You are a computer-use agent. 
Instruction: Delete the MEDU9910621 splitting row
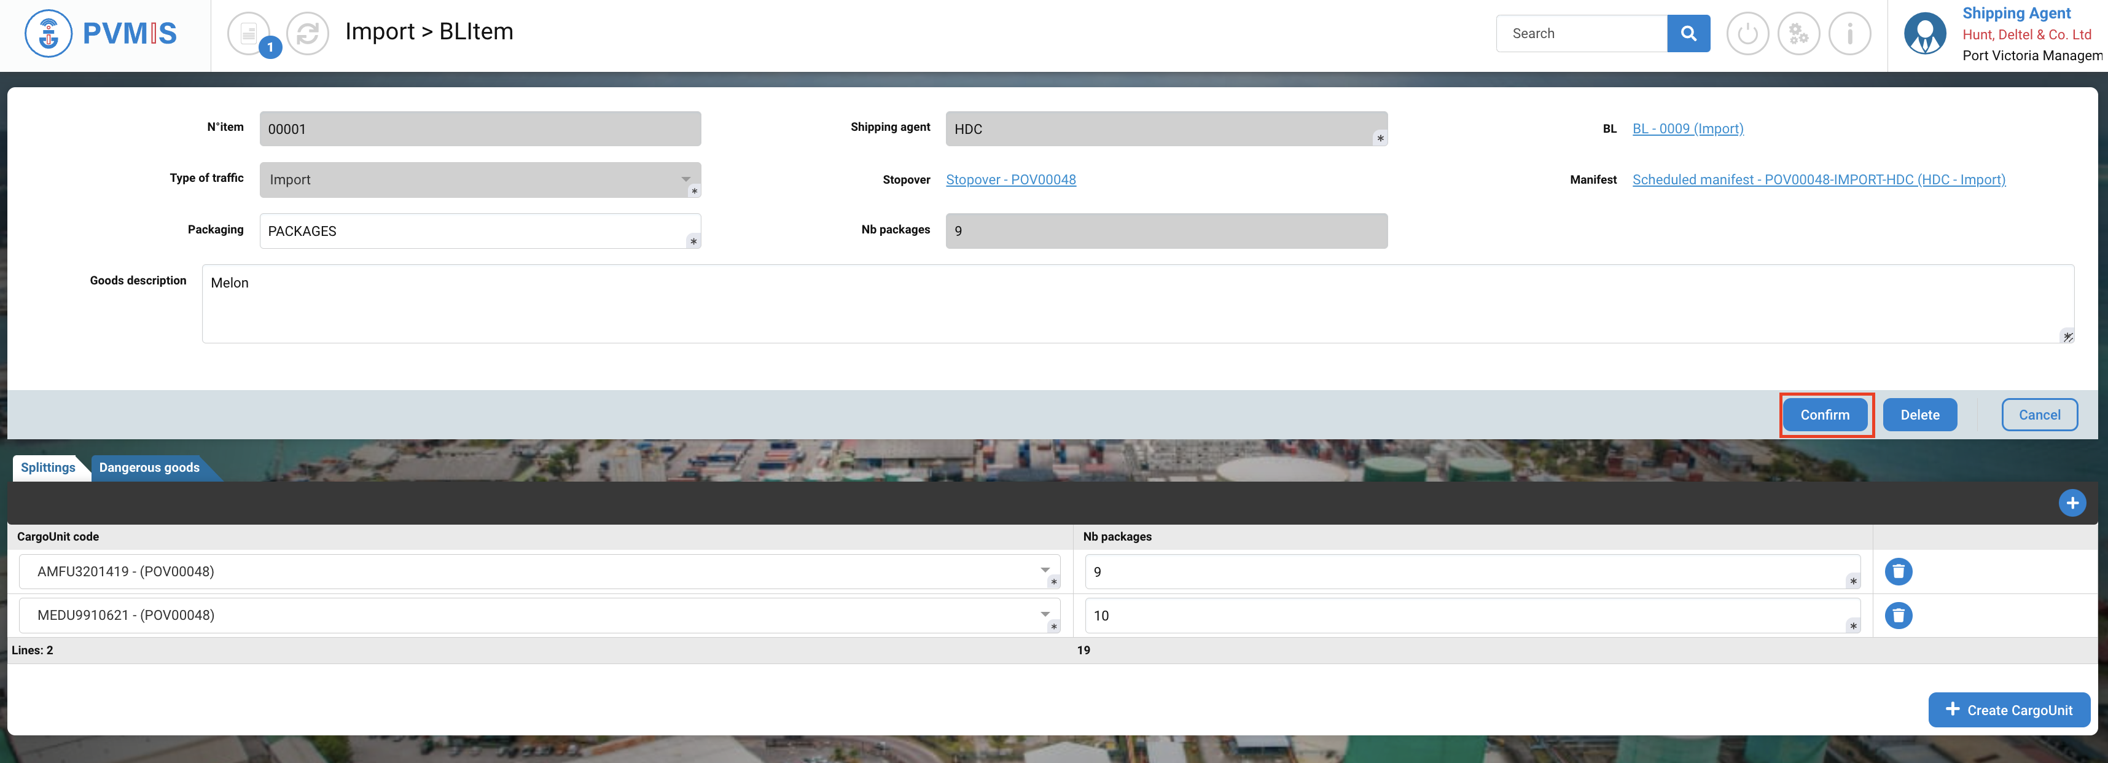tap(1898, 615)
